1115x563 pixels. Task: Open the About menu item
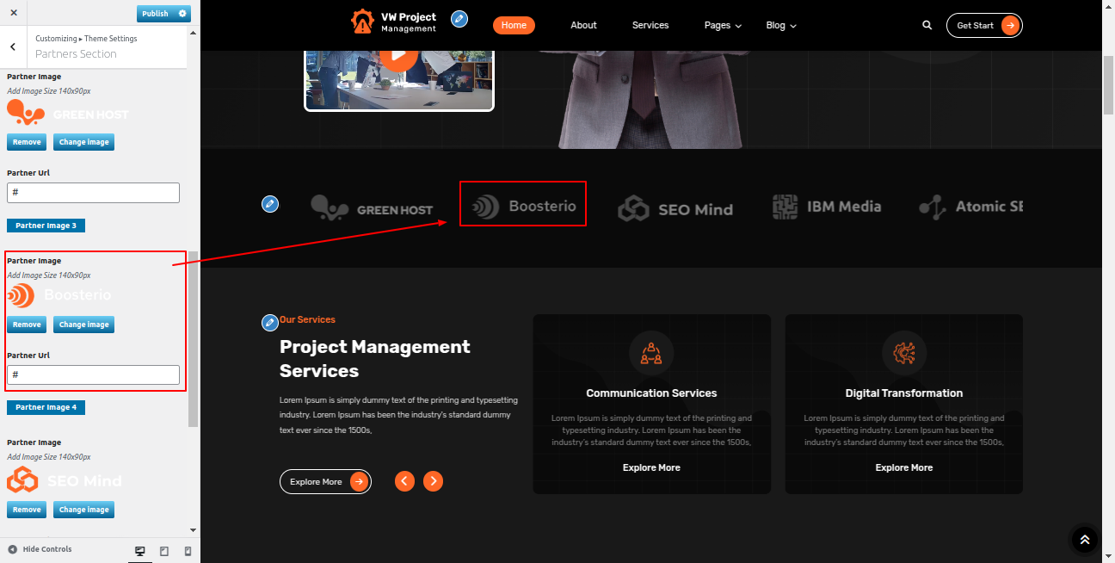point(583,26)
